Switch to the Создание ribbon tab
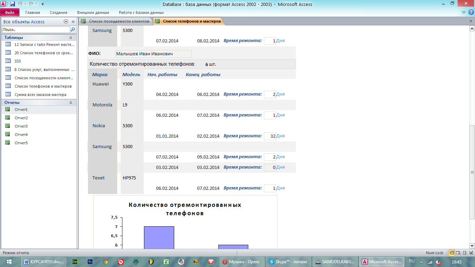This screenshot has width=475, height=267. (58, 13)
